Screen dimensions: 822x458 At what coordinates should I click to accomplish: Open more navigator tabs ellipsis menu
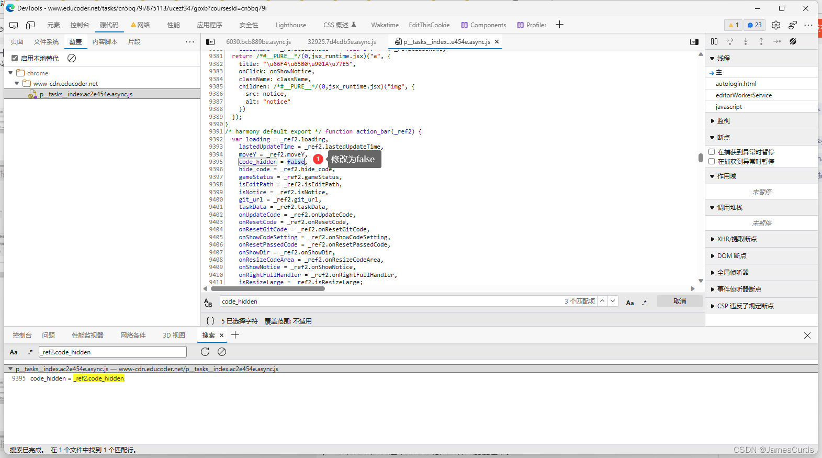click(190, 42)
